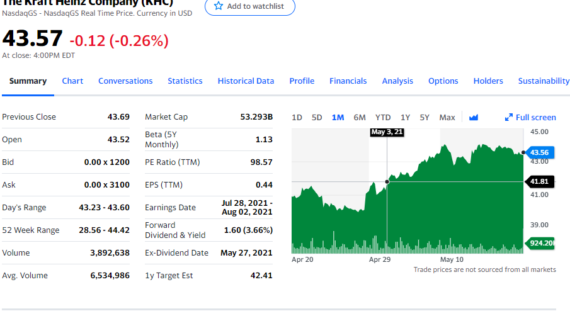Open the Financials tab

tap(348, 81)
